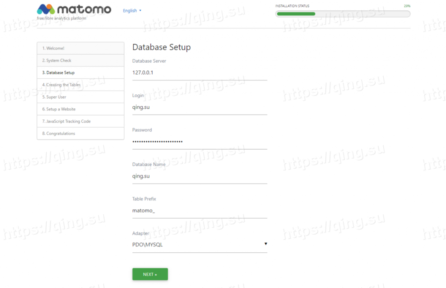Click the Table Prefix field
Image resolution: width=446 pixels, height=288 pixels.
pos(199,210)
